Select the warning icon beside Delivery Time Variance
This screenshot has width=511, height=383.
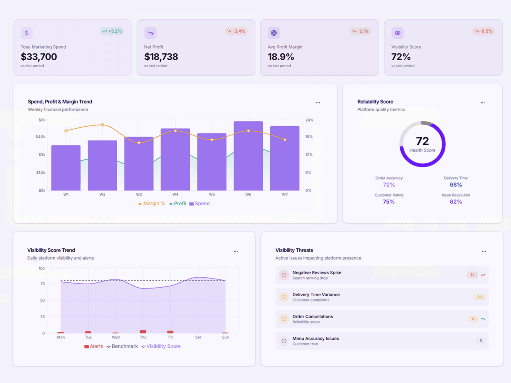[284, 297]
